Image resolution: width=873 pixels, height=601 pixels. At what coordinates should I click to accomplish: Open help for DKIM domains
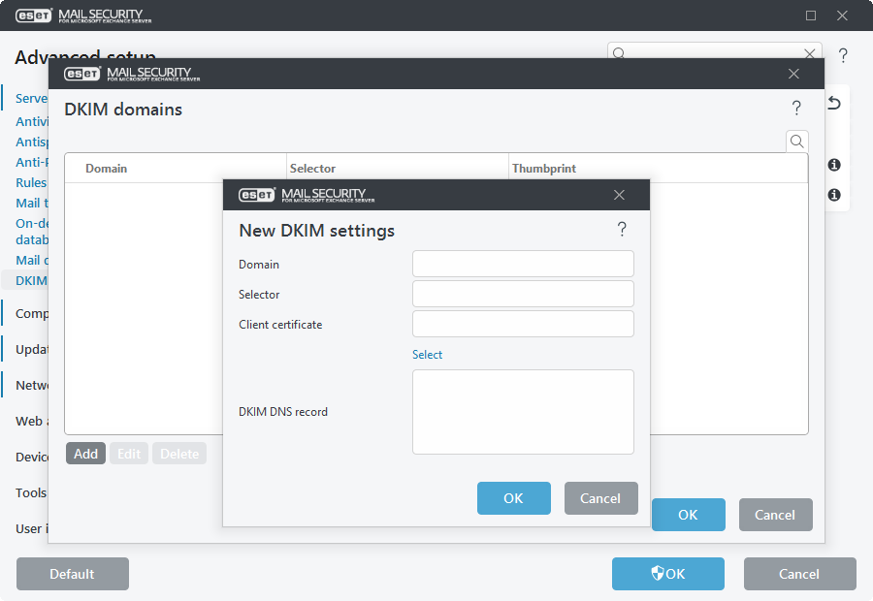pos(796,108)
